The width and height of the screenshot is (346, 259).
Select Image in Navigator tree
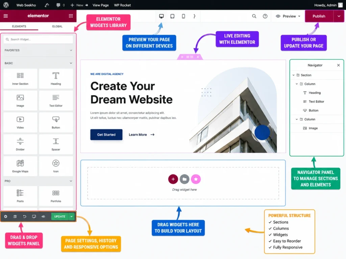[x=313, y=128]
